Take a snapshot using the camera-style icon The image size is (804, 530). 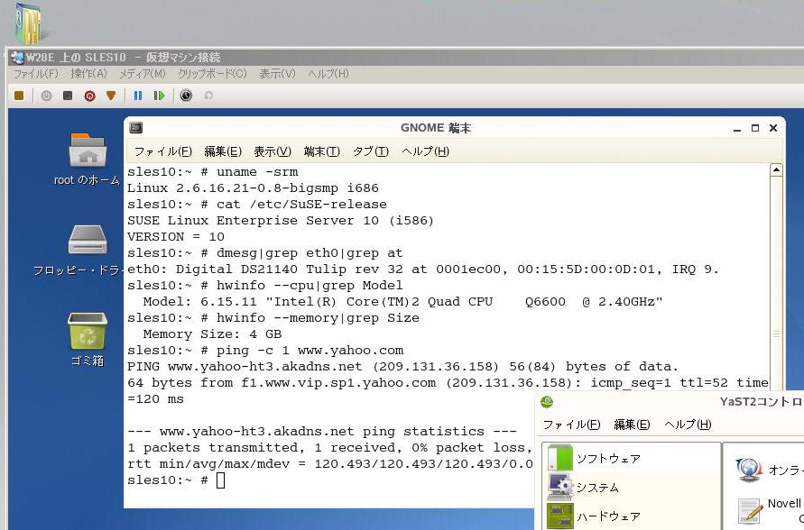click(x=186, y=96)
